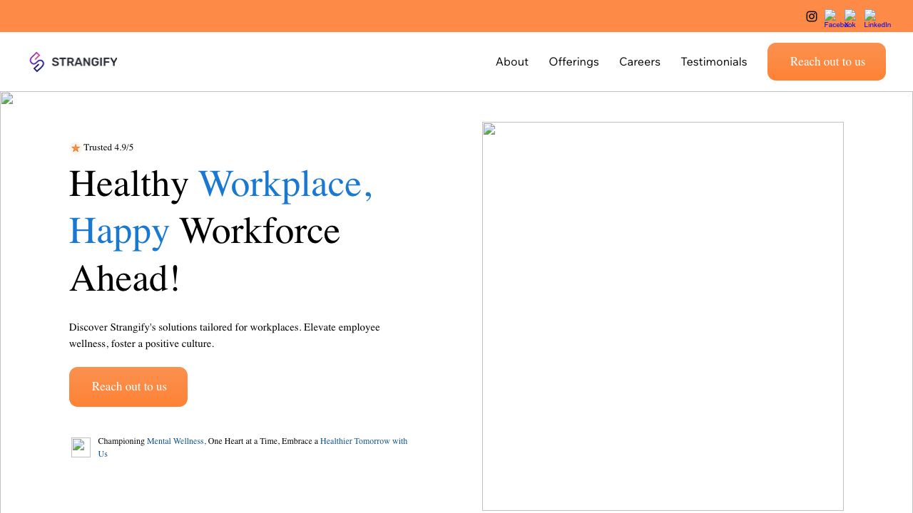Click the Discover Strangify's solutions paragraph

coord(224,336)
